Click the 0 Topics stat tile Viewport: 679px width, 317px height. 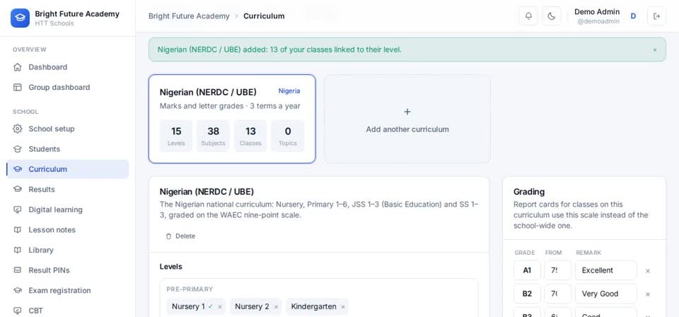(x=288, y=136)
